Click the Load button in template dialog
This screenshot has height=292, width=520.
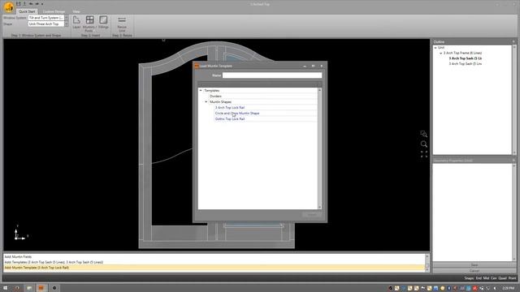pyautogui.click(x=312, y=214)
